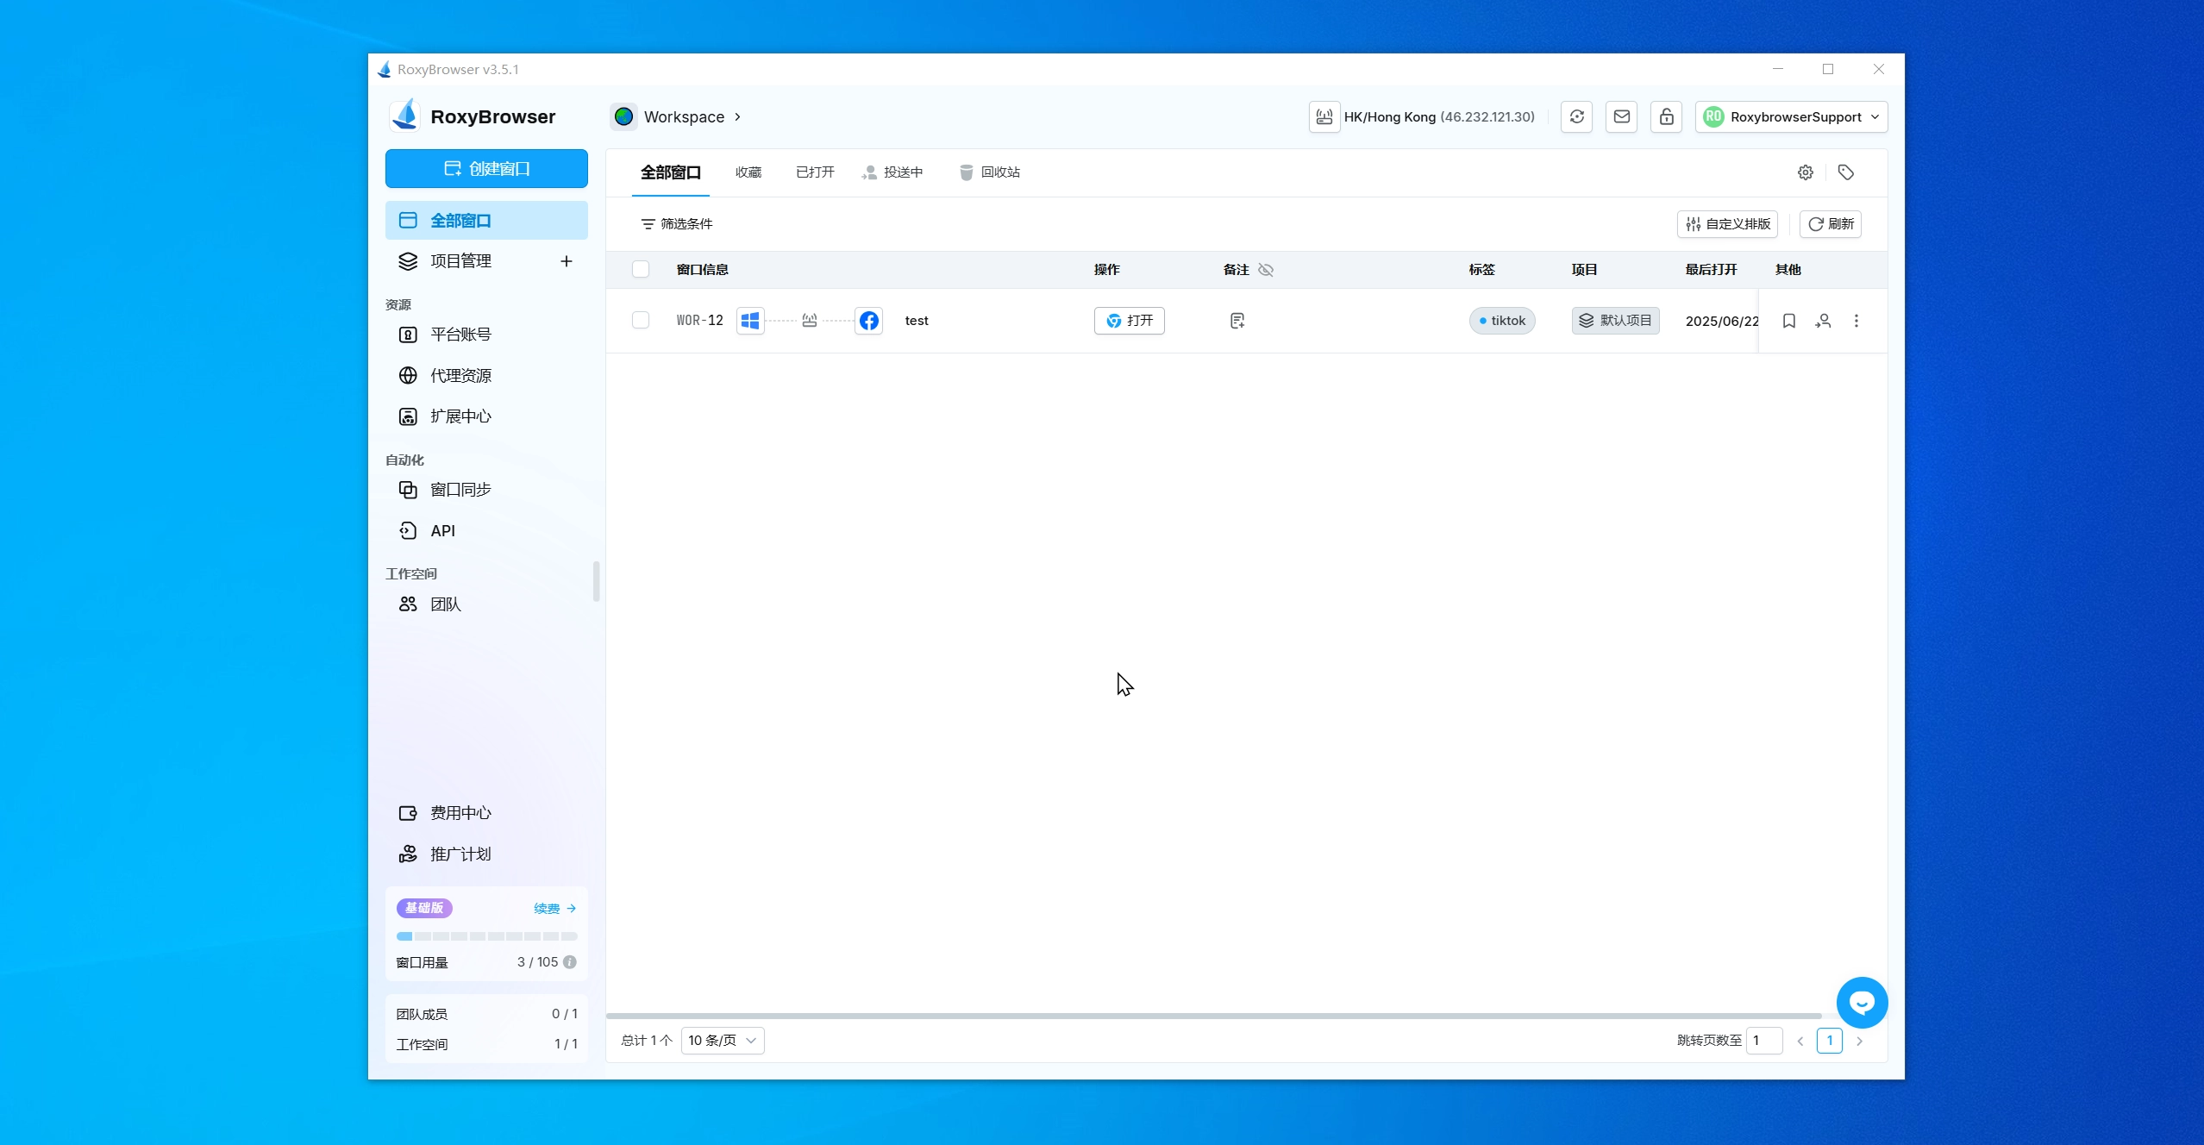Click the 打开 button for WOR-12
Viewport: 2204px width, 1145px height.
(x=1130, y=321)
